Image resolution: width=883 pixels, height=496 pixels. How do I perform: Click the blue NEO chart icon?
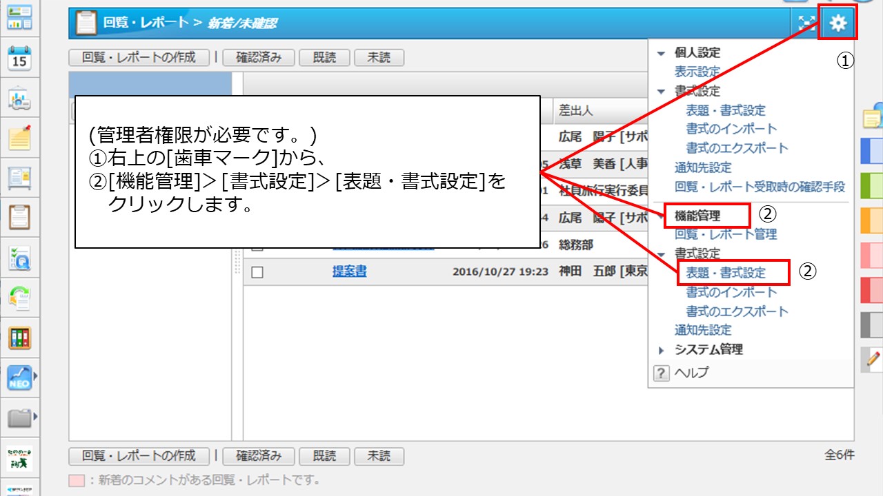click(x=19, y=378)
